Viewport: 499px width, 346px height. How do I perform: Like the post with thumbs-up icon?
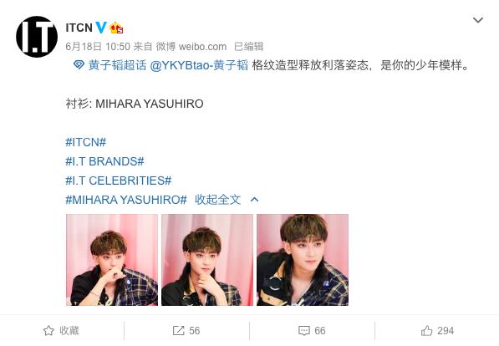(x=426, y=331)
